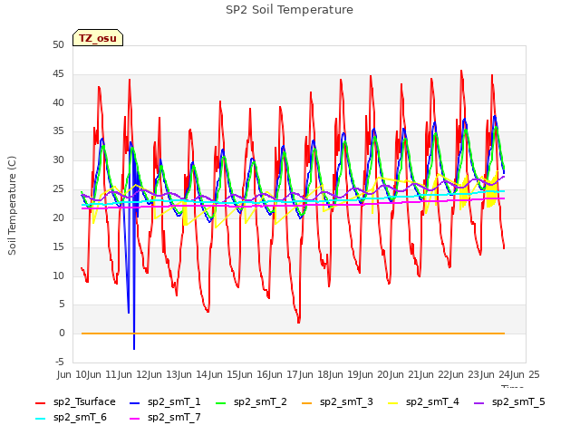
Task: Click the SP2 Soil Temperature chart title
Action: 289,10
